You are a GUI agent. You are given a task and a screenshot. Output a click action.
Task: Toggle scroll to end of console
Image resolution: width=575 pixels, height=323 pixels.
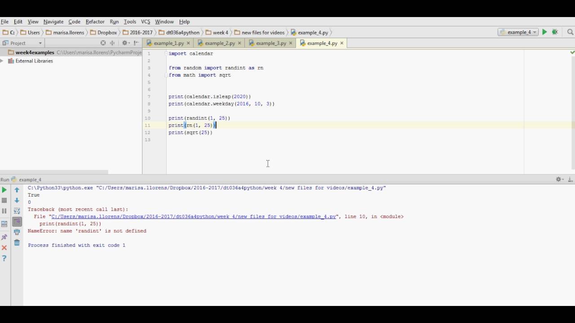point(17,222)
